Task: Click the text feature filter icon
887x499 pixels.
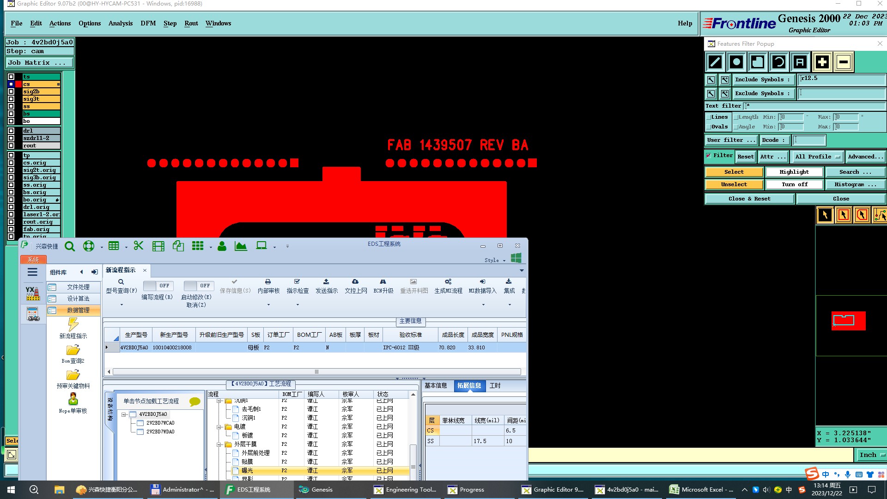Action: click(800, 62)
